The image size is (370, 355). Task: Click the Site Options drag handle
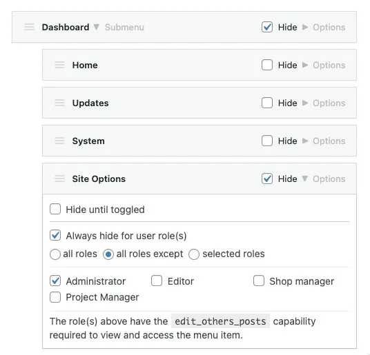pyautogui.click(x=59, y=179)
